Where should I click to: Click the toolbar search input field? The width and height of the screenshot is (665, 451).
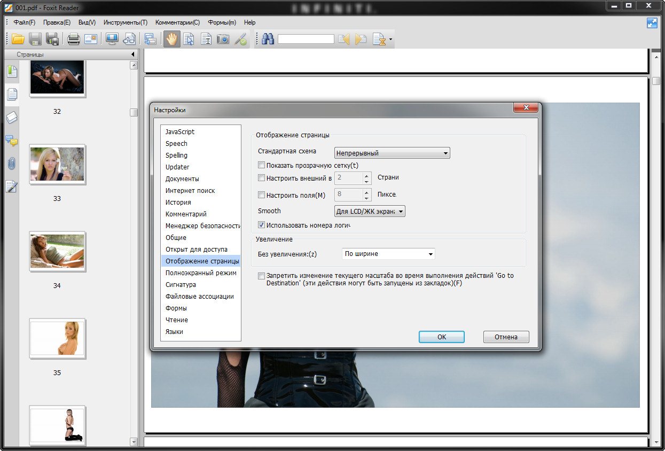click(x=306, y=39)
